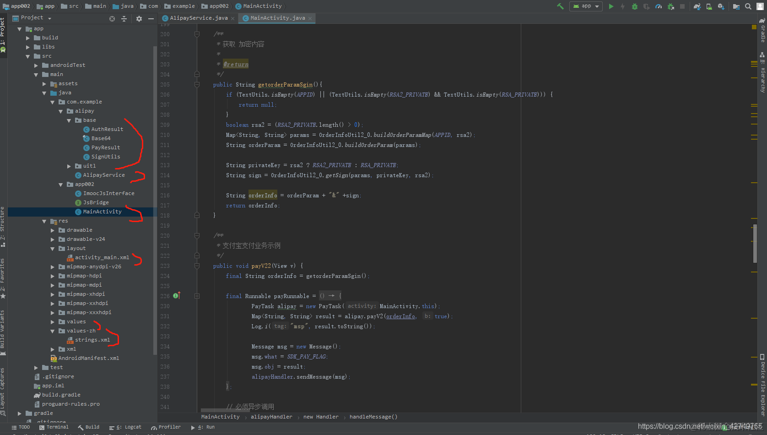Open the Profiler tool window

(x=166, y=427)
